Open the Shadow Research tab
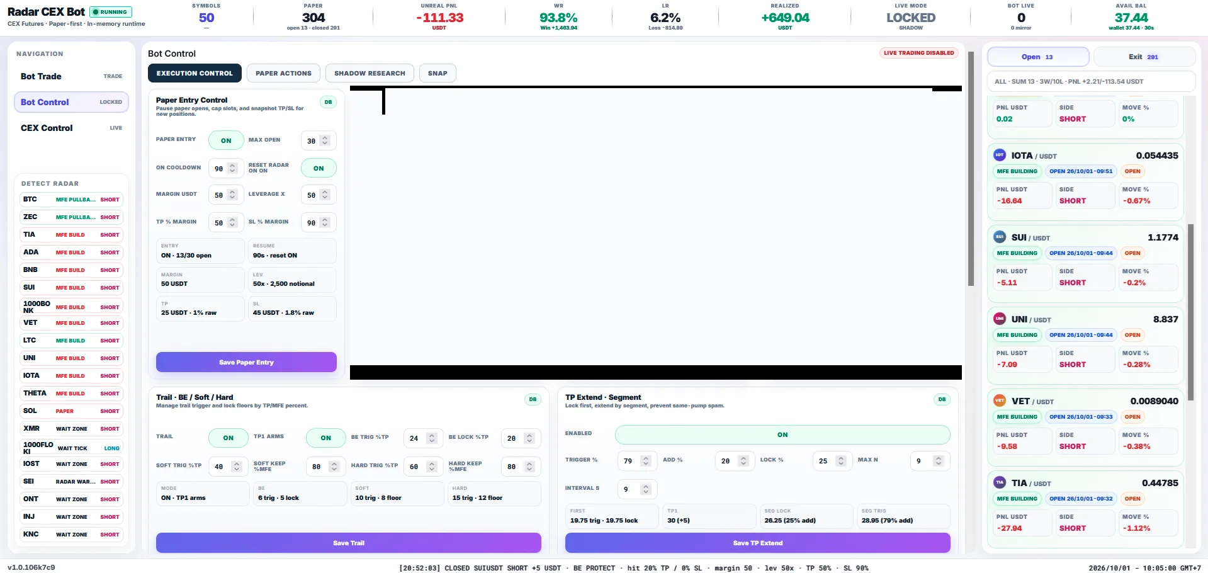The height and width of the screenshot is (573, 1208). pyautogui.click(x=370, y=73)
